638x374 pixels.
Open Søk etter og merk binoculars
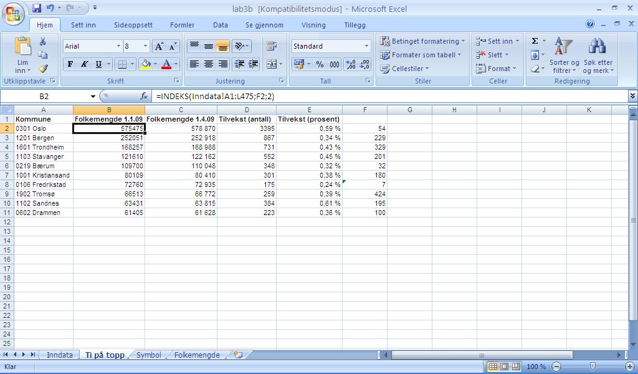pyautogui.click(x=598, y=55)
